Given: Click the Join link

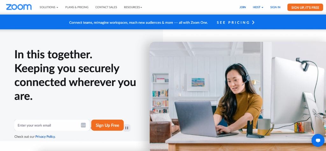Looking at the screenshot, I should click(x=243, y=7).
